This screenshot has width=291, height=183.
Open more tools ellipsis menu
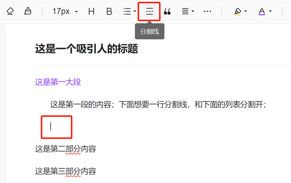(208, 11)
